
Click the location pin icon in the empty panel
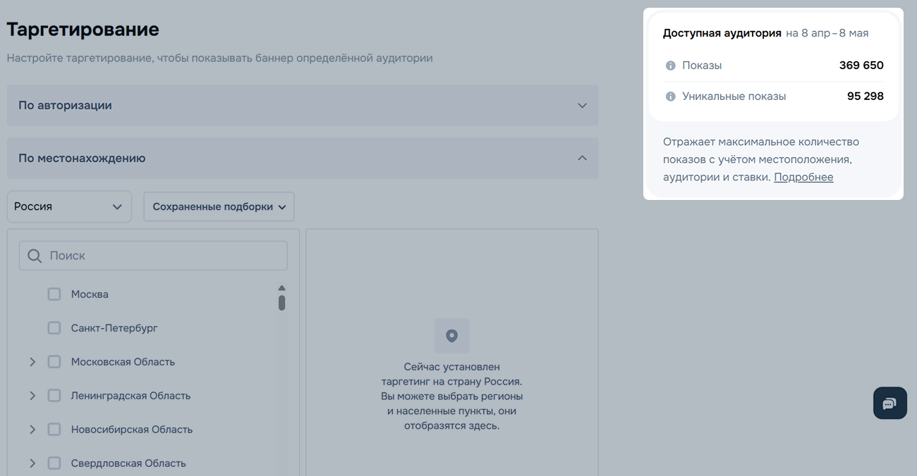pyautogui.click(x=451, y=336)
